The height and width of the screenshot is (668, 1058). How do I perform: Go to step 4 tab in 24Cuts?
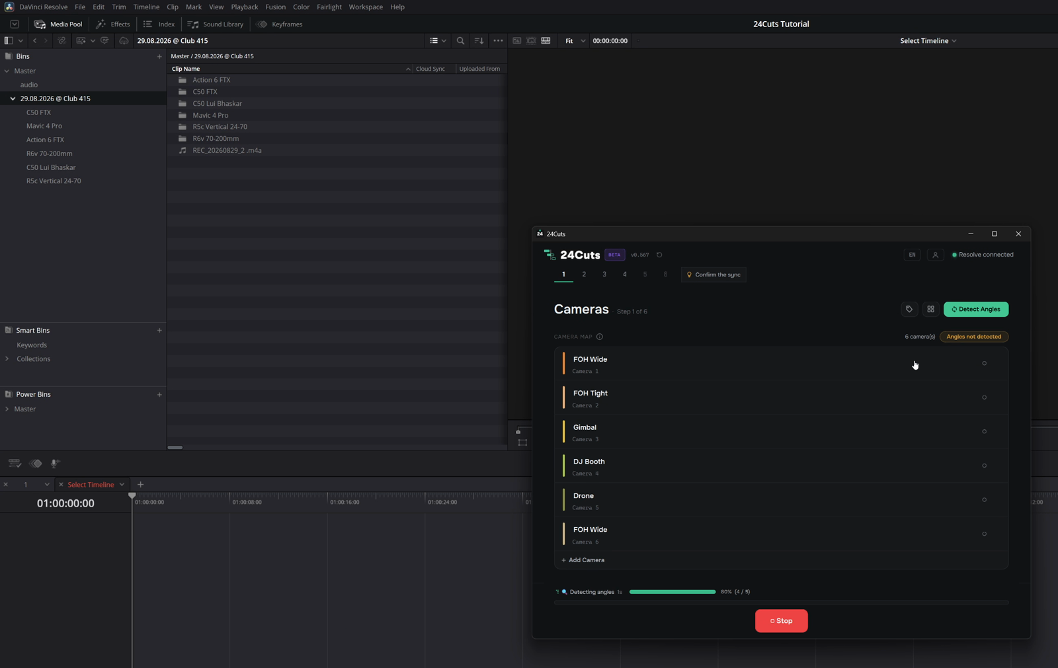pos(625,274)
